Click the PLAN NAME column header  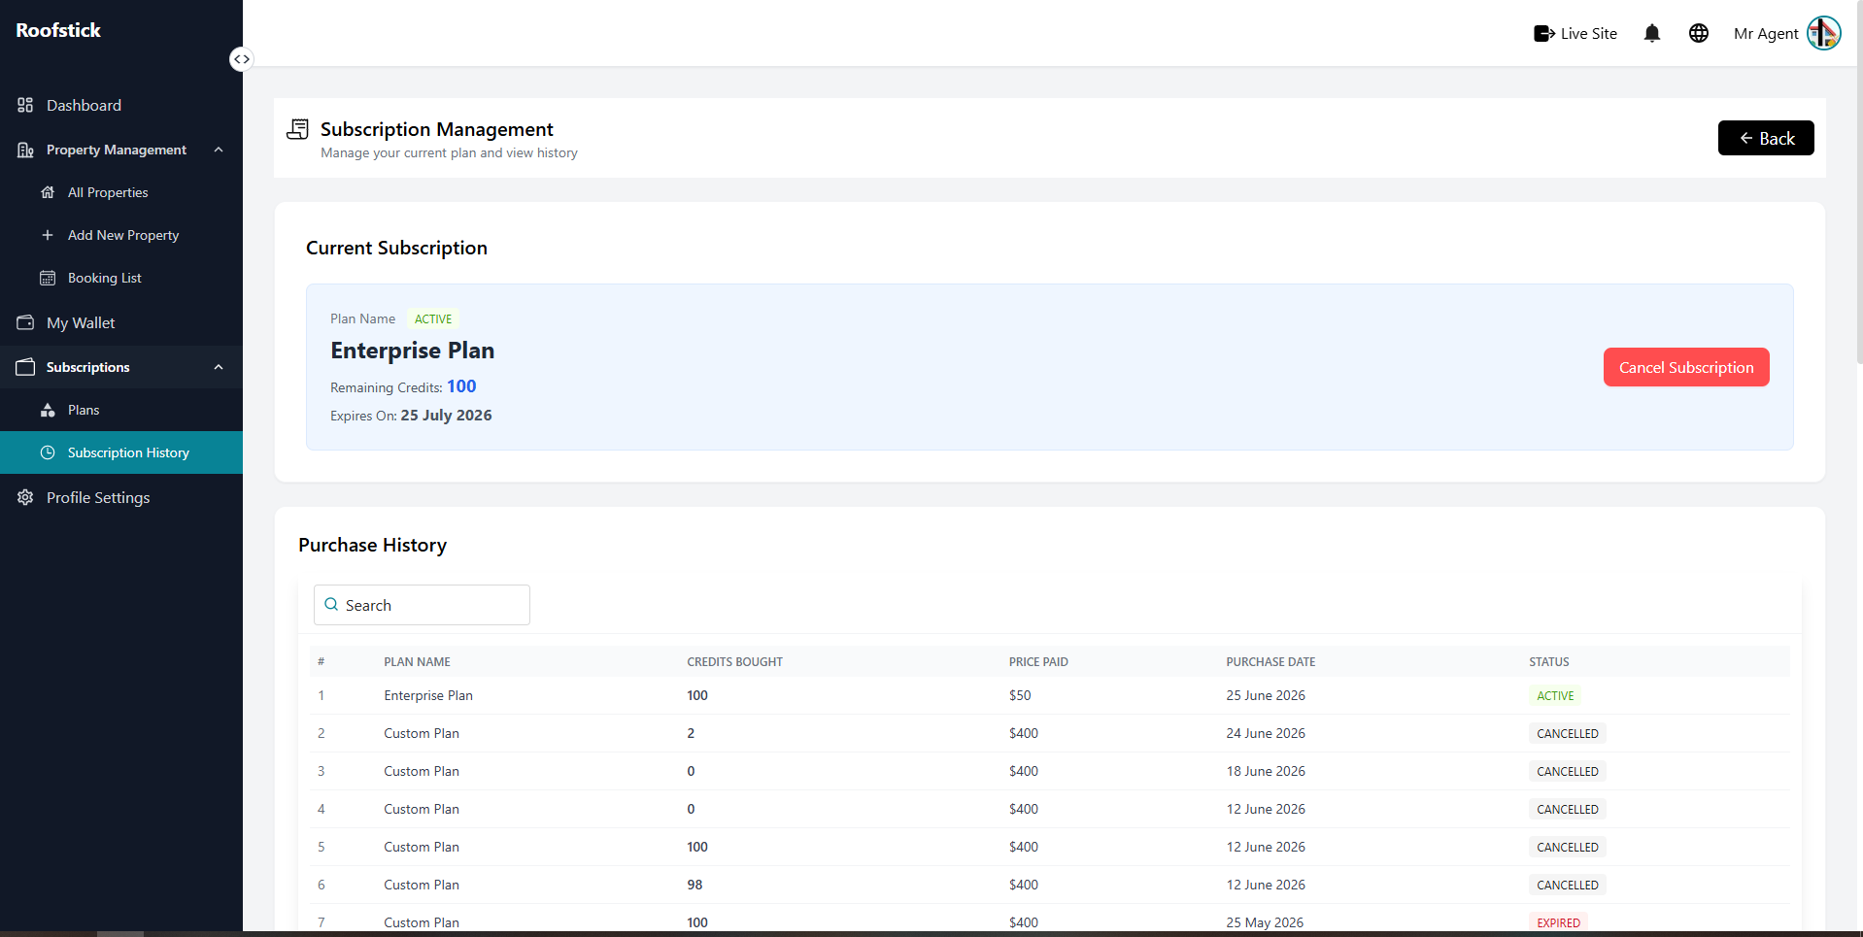417,662
